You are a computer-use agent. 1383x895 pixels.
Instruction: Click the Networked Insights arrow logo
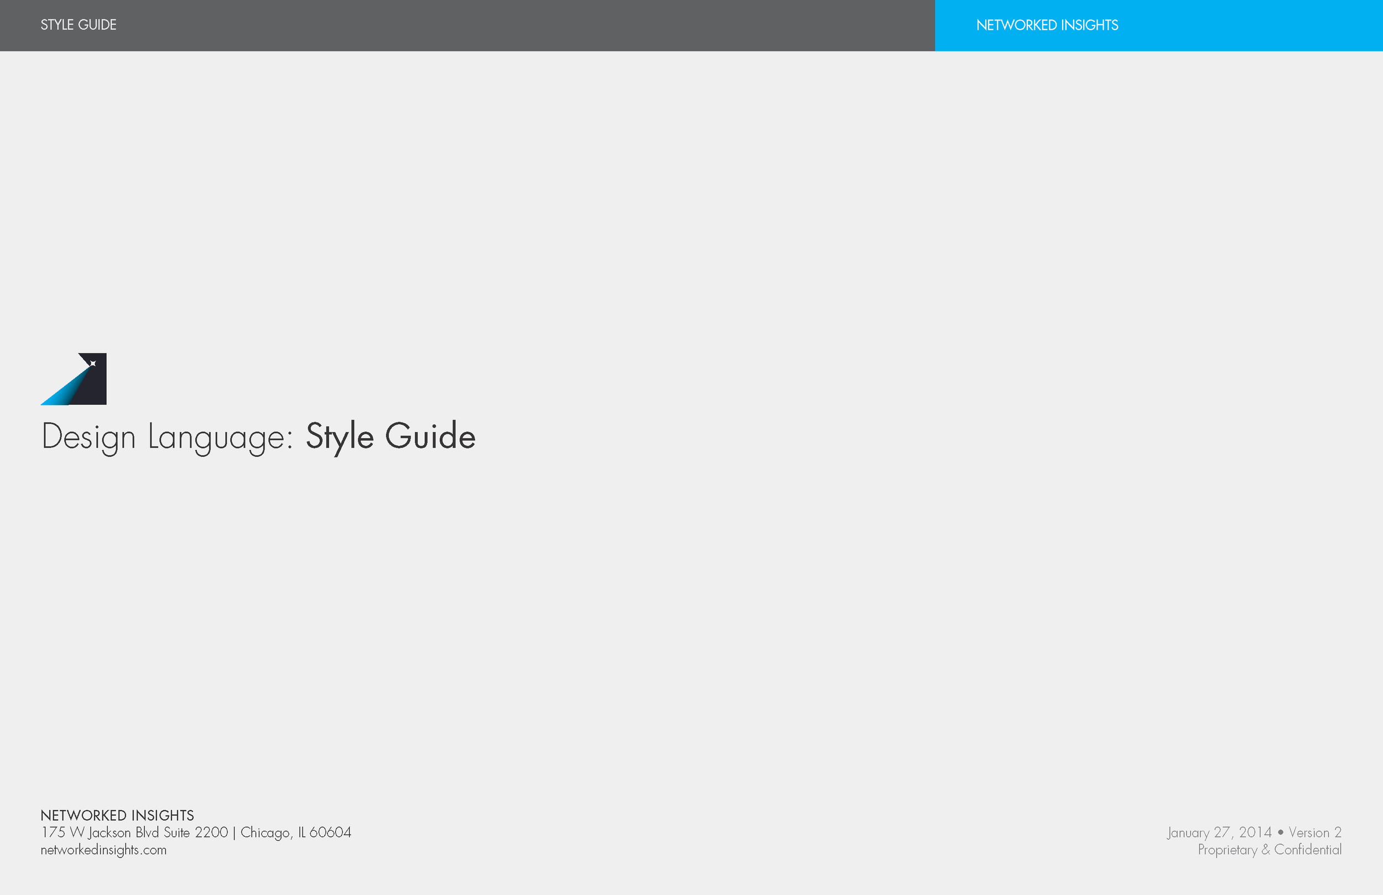pyautogui.click(x=74, y=379)
